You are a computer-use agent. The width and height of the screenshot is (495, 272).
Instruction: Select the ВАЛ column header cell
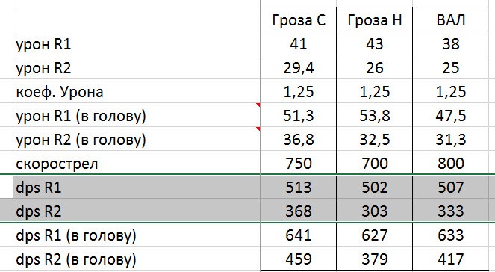pos(451,19)
